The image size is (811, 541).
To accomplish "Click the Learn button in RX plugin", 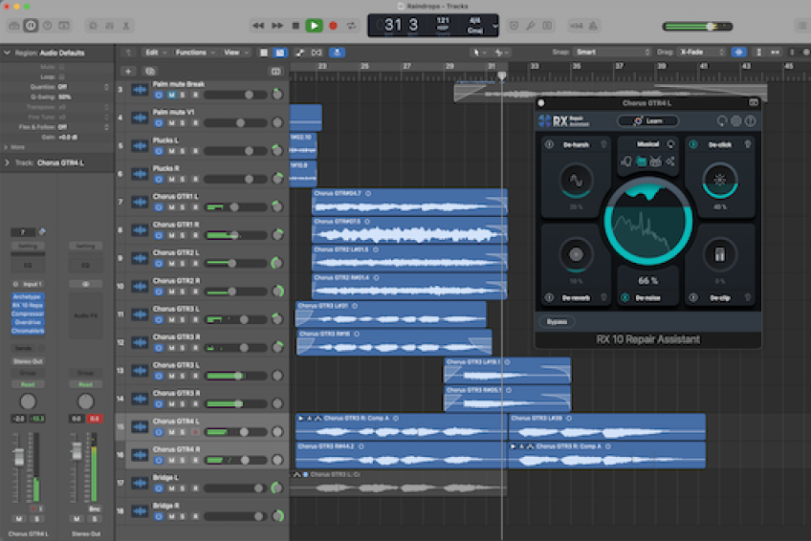I will point(648,120).
